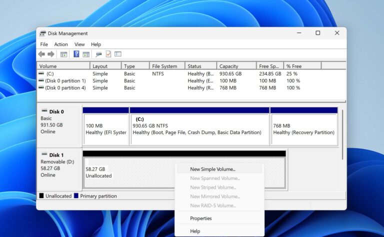Select New Mirrored Volume context menu entry
384x237 pixels.
click(x=219, y=196)
